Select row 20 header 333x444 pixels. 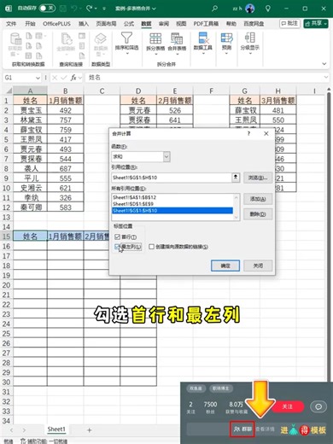pos(6,285)
